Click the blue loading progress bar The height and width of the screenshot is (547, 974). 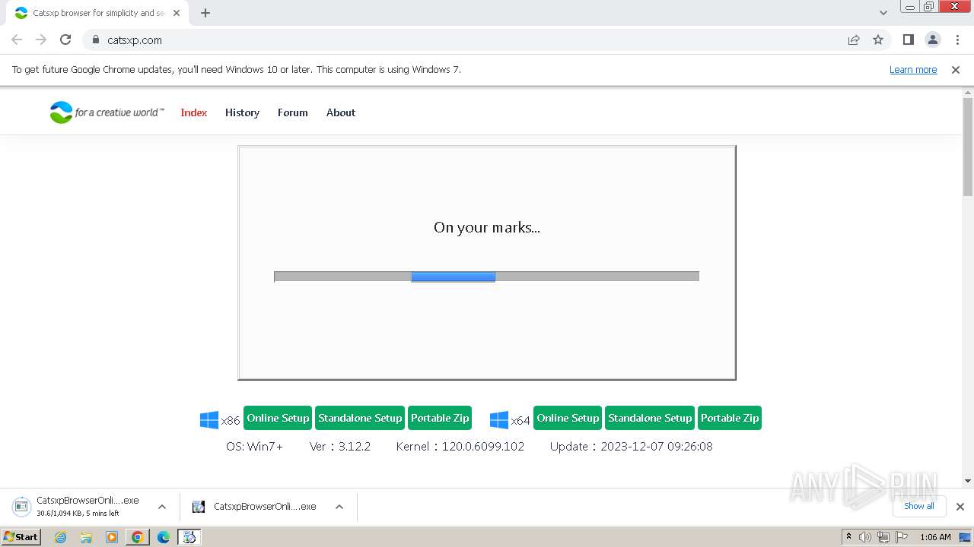click(454, 277)
